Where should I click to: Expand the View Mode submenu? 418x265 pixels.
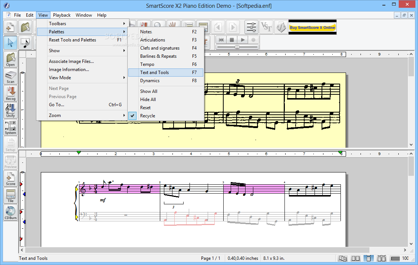click(83, 78)
